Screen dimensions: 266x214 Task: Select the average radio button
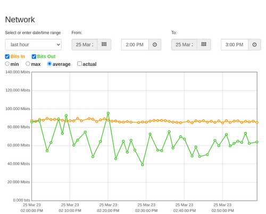(49, 64)
